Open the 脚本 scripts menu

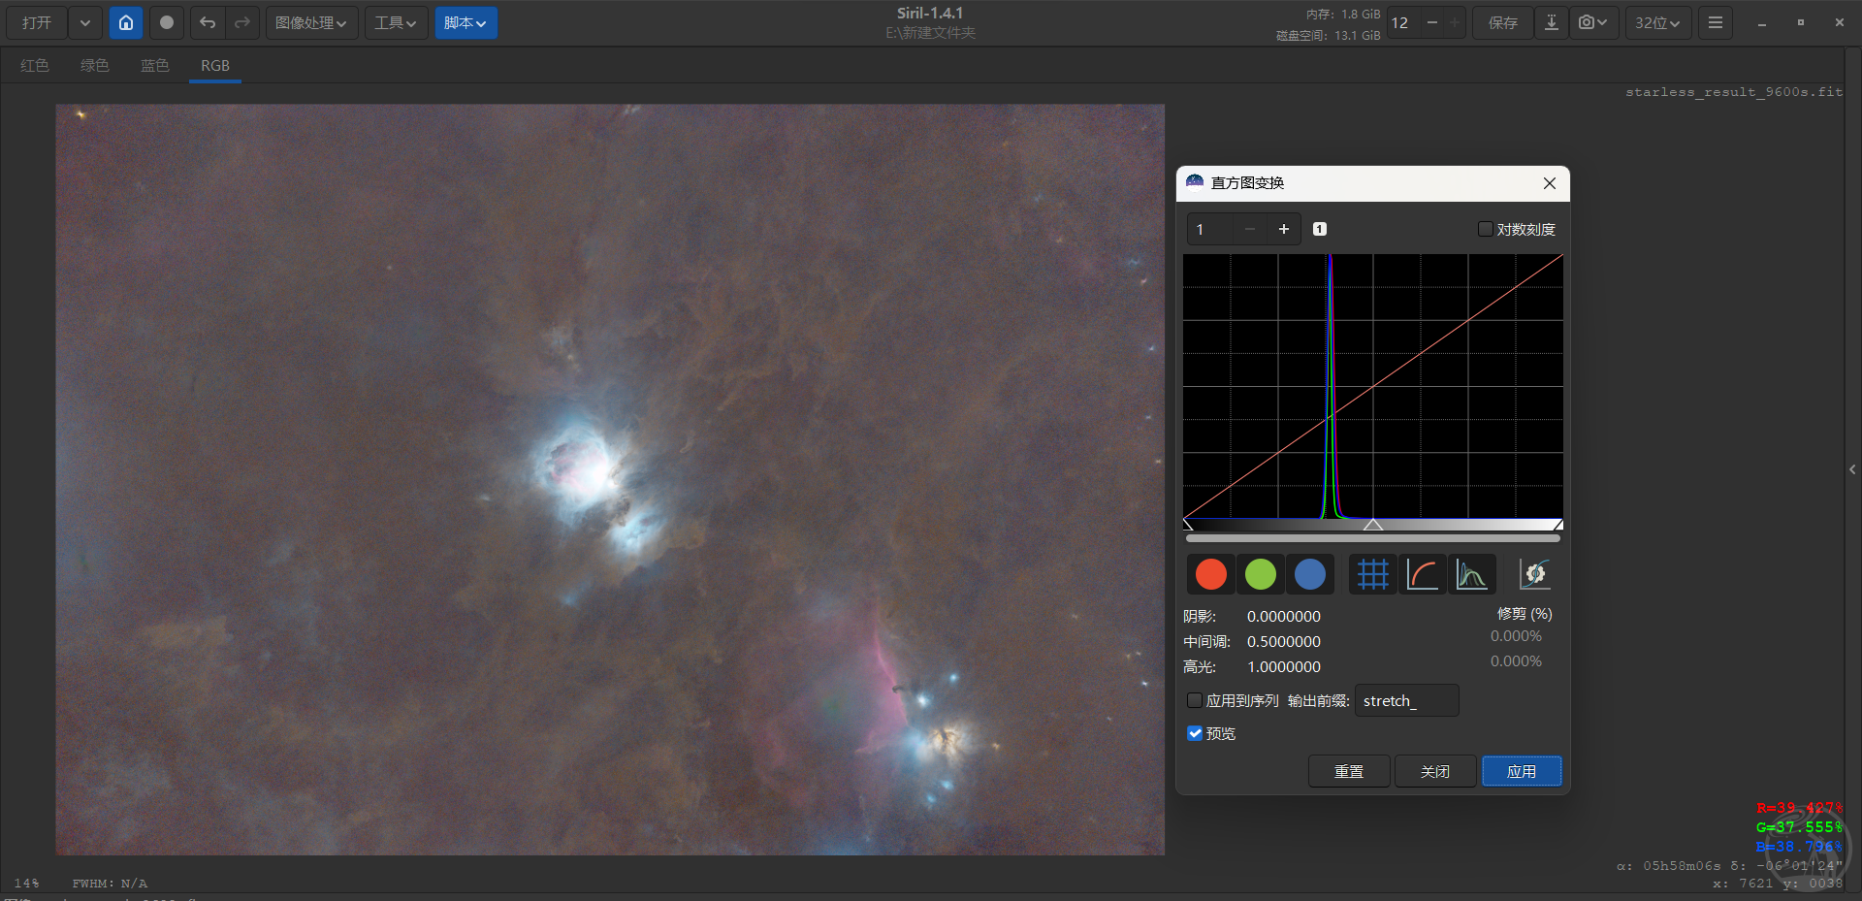pyautogui.click(x=465, y=22)
